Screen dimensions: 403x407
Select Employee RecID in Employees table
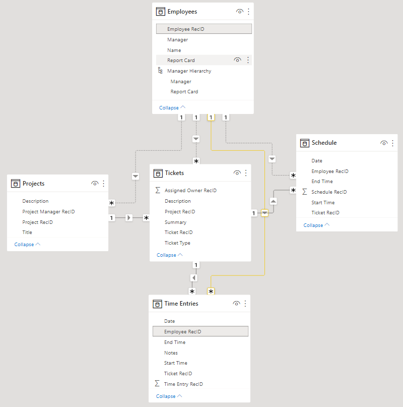coord(204,29)
